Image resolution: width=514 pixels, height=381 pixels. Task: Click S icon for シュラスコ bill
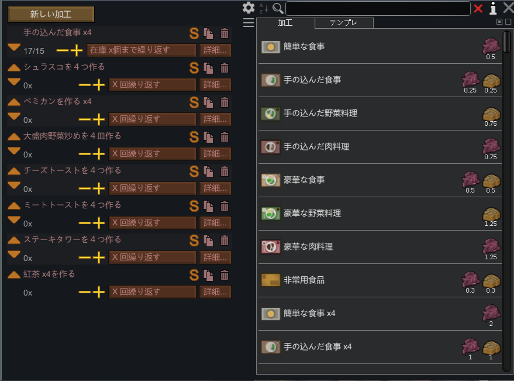(194, 68)
